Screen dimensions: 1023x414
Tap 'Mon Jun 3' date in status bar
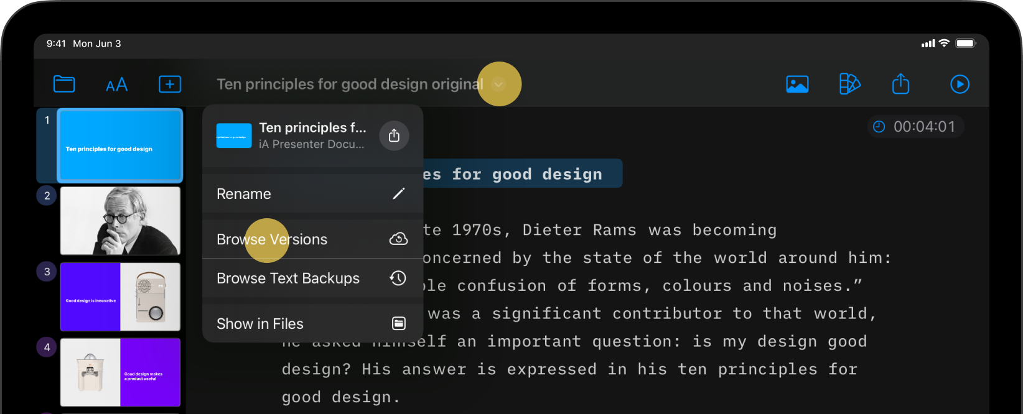(x=97, y=44)
